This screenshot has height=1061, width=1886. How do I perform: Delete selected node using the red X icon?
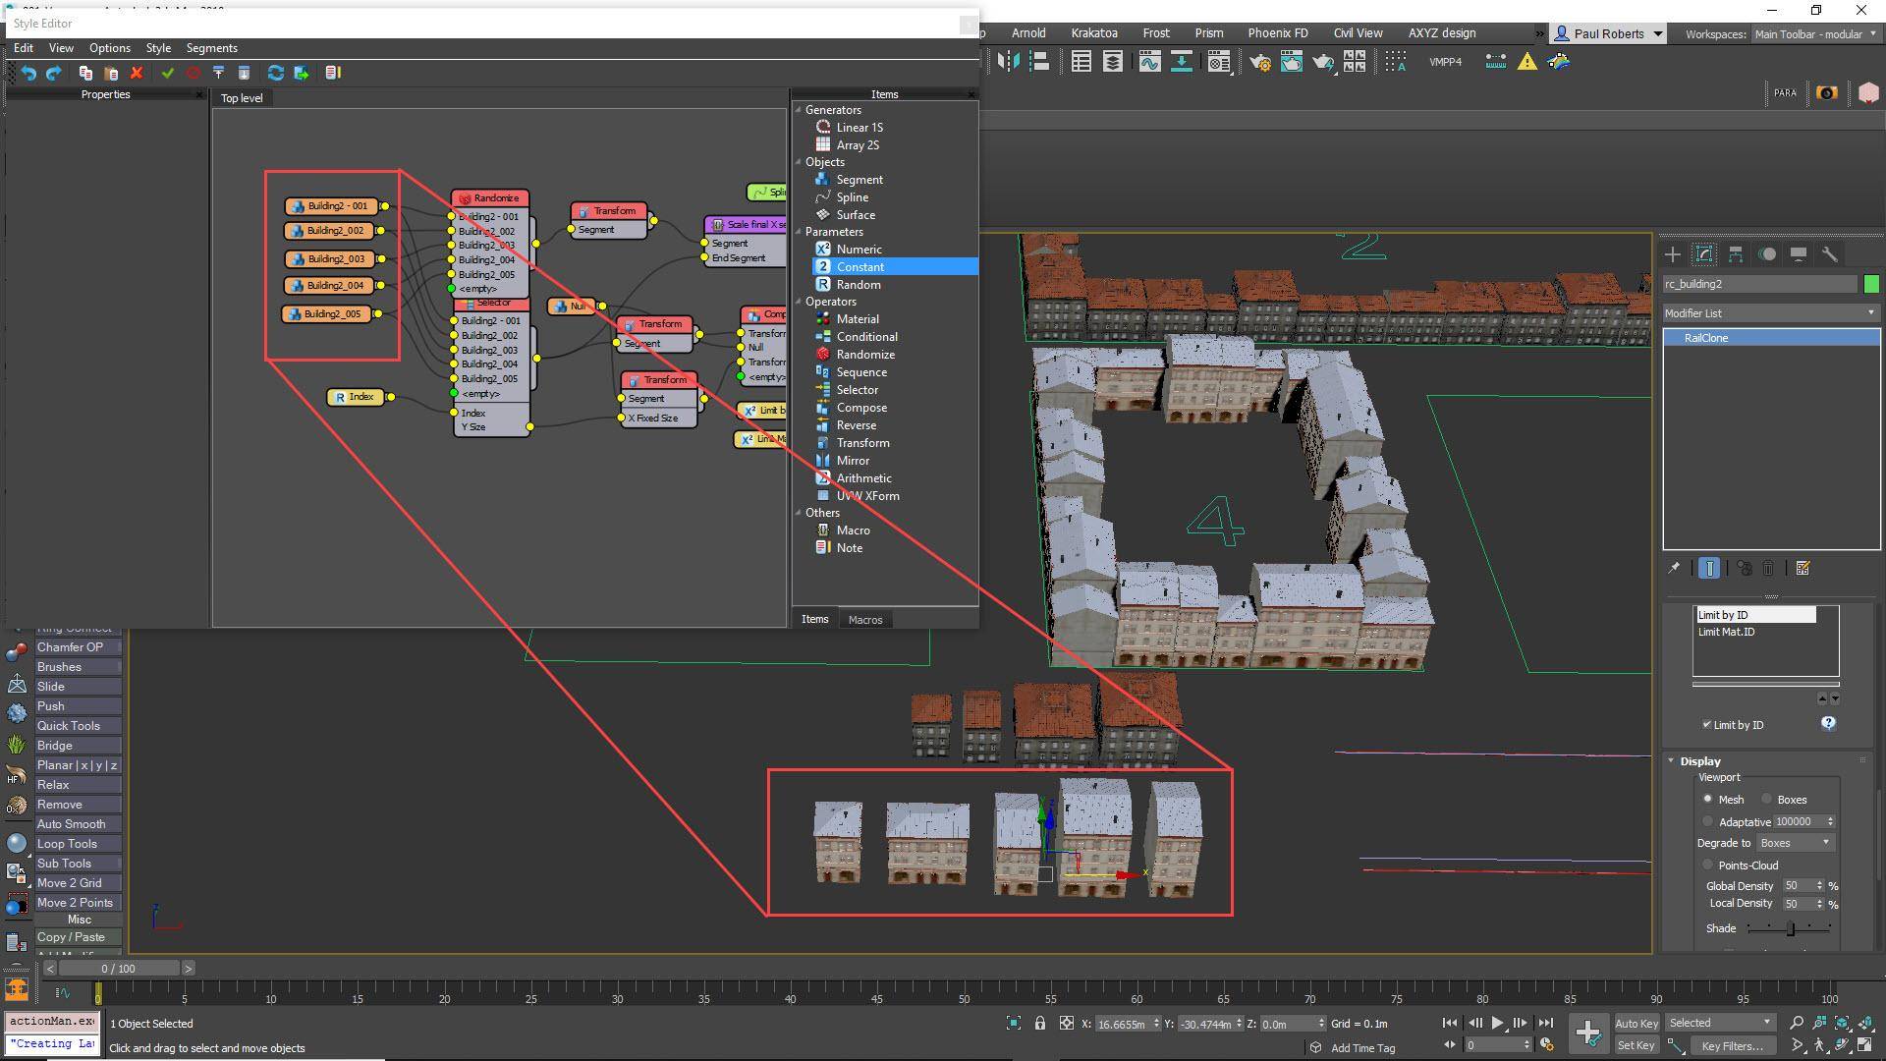click(x=138, y=72)
